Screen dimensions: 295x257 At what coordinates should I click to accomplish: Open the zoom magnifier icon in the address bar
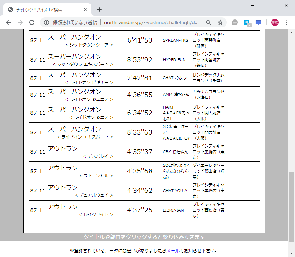click(208, 22)
